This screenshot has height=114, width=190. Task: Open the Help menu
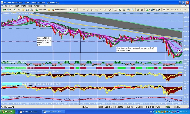point(44,6)
